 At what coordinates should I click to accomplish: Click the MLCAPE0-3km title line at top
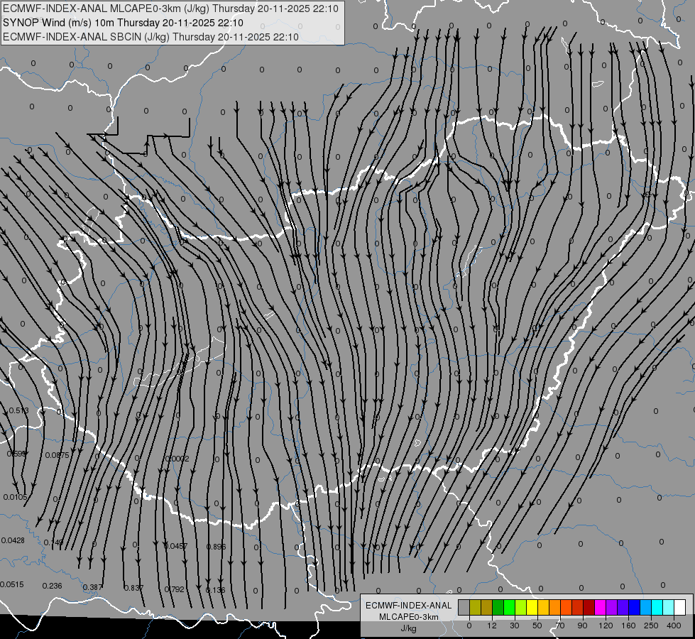(x=170, y=9)
